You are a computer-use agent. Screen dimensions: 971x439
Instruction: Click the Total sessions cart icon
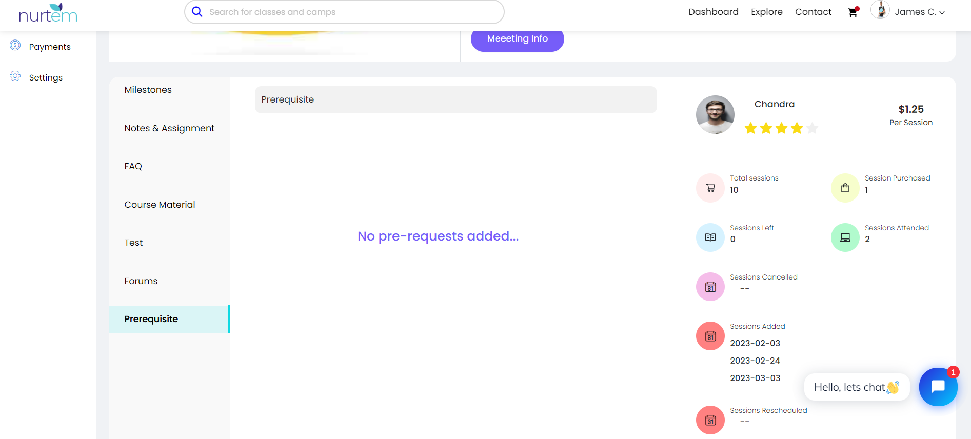pos(710,188)
